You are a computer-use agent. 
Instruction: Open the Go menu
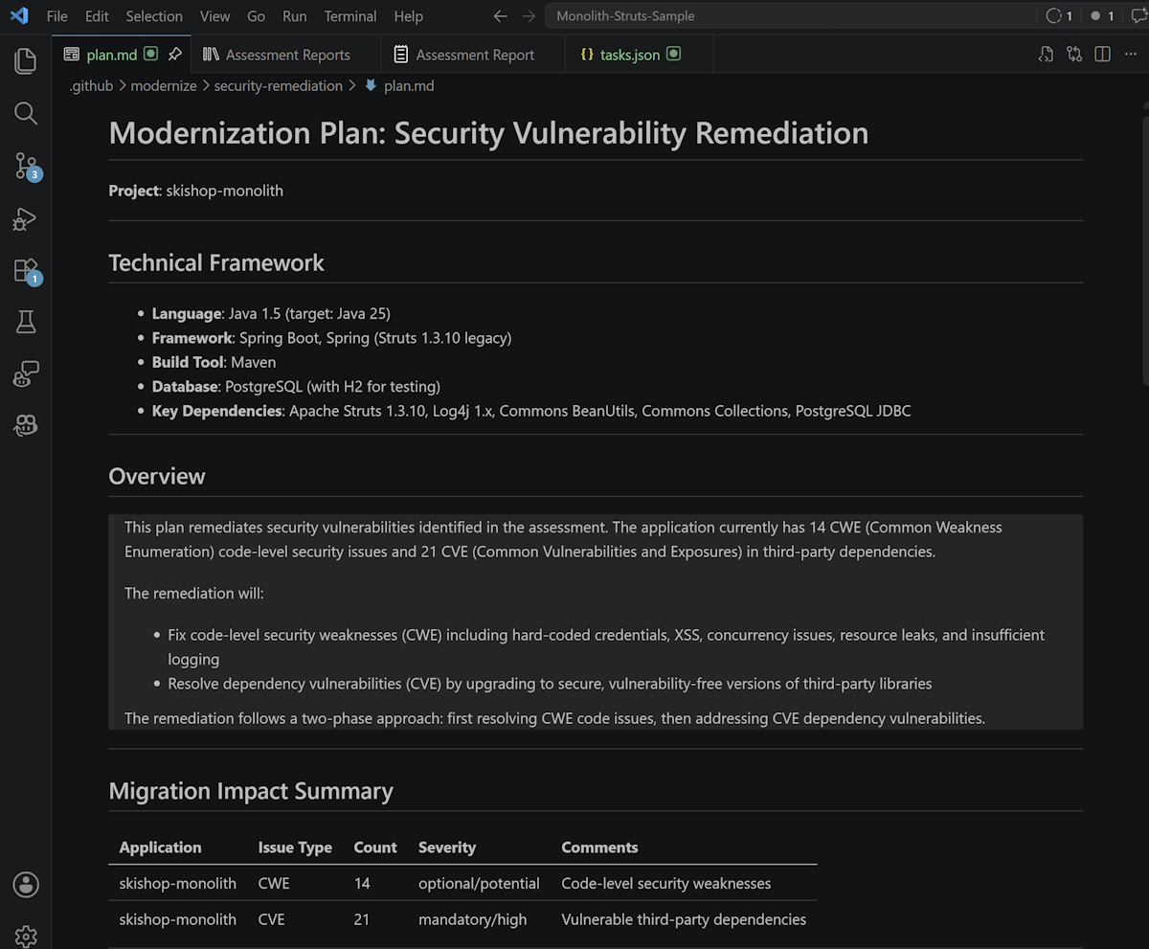(256, 16)
